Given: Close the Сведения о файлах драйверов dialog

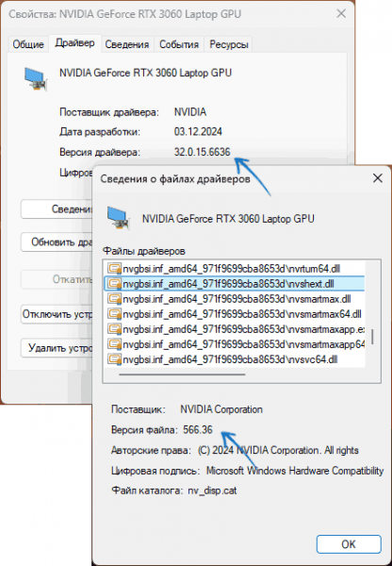Looking at the screenshot, I should tap(378, 178).
